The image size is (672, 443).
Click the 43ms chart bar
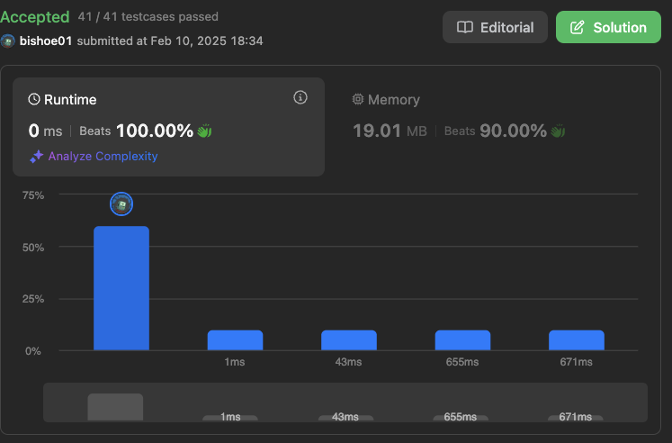tap(349, 340)
